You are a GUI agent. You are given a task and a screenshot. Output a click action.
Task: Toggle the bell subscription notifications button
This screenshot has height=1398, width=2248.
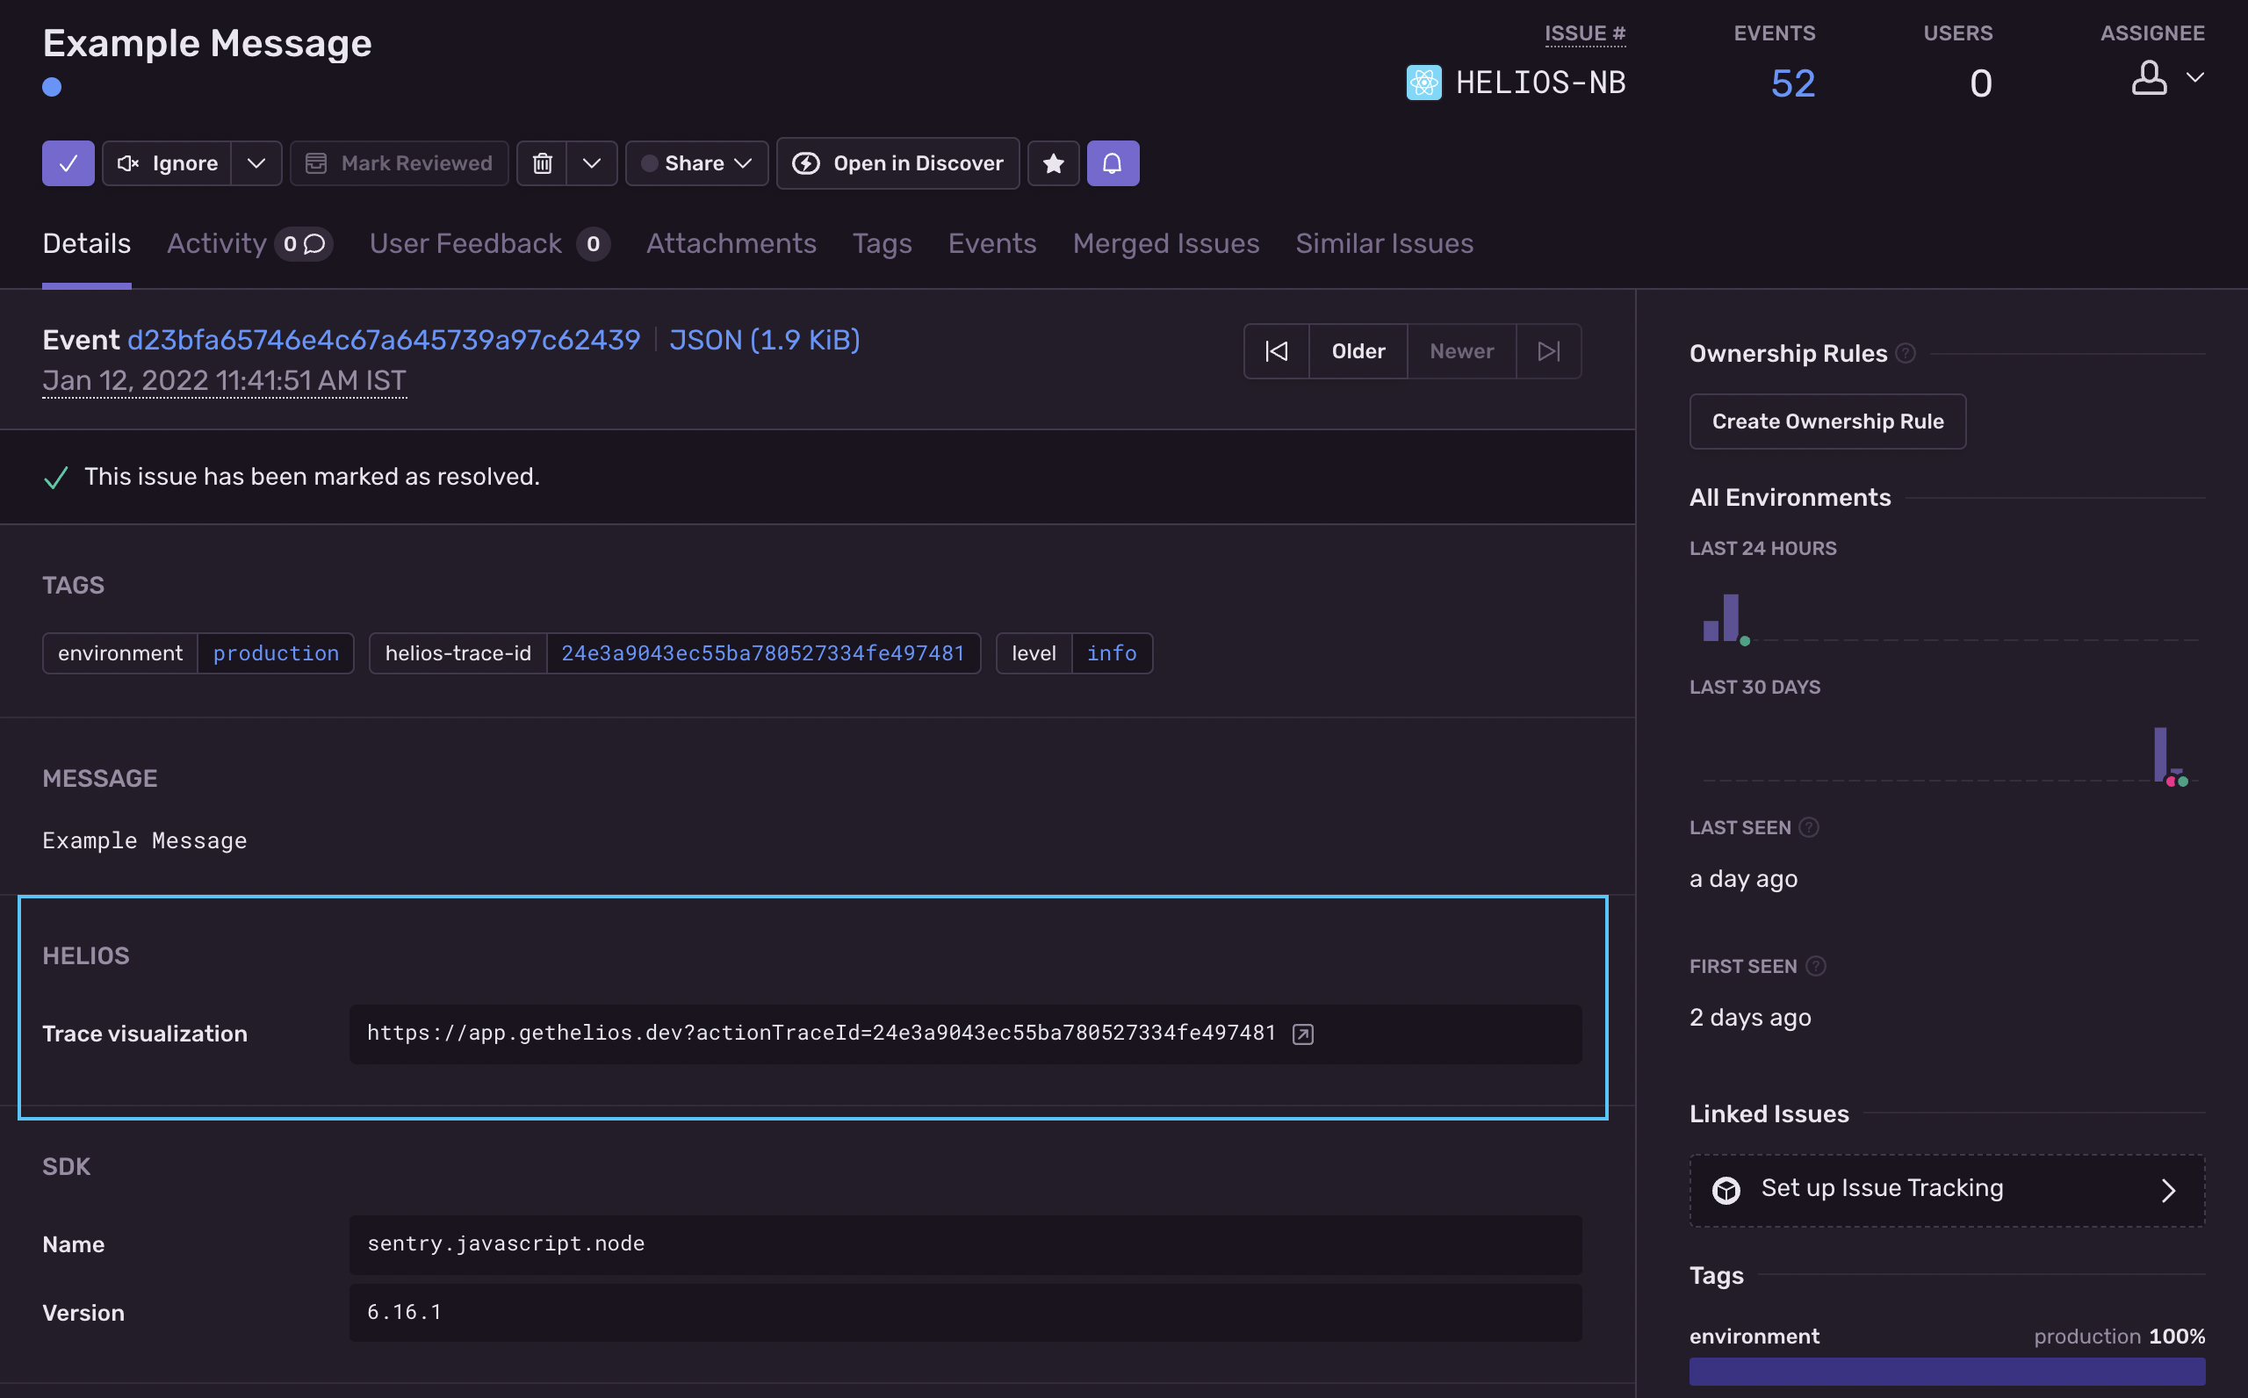(1112, 163)
